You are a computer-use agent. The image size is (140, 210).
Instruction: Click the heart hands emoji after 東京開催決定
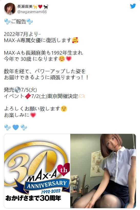click(82, 96)
